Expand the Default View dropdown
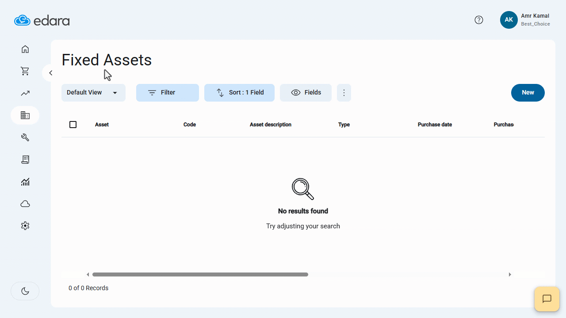The width and height of the screenshot is (566, 318). (93, 93)
